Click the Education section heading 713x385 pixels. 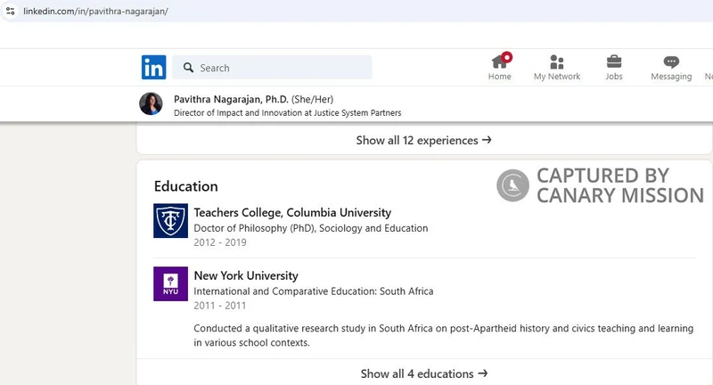tap(186, 186)
